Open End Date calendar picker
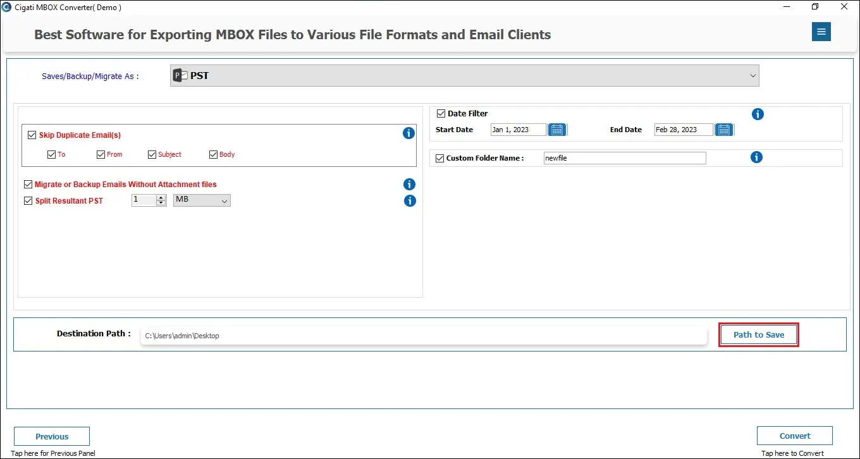This screenshot has height=459, width=860. pos(724,130)
